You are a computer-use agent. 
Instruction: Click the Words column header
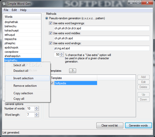tap(22, 17)
